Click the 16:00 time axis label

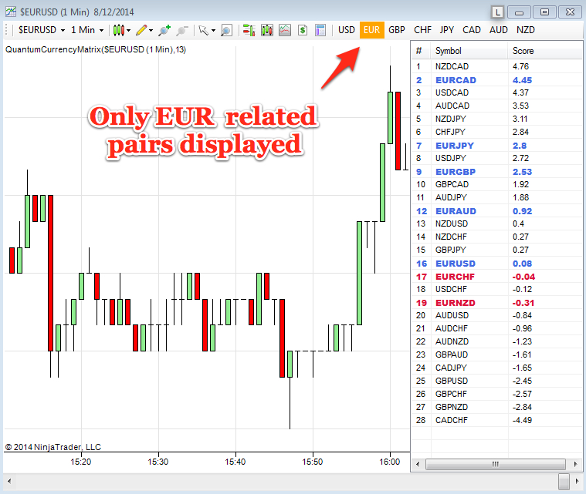[390, 462]
